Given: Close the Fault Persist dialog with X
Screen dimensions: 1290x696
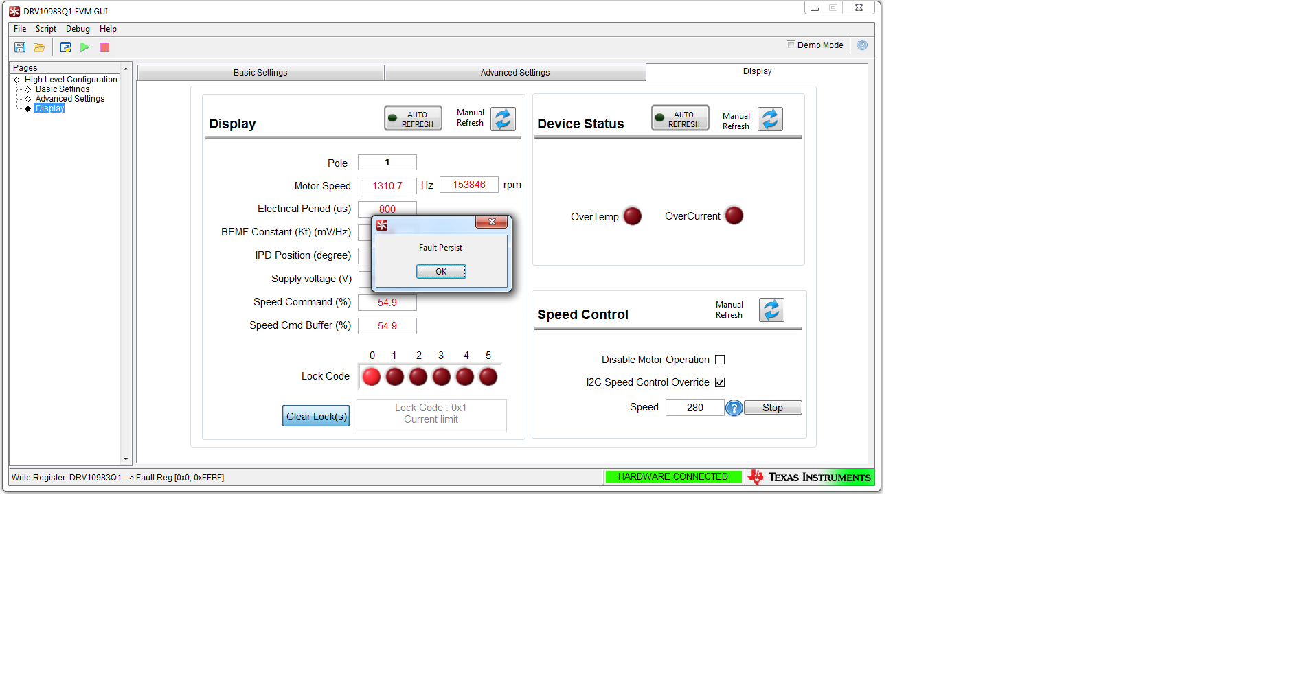Looking at the screenshot, I should pos(492,222).
